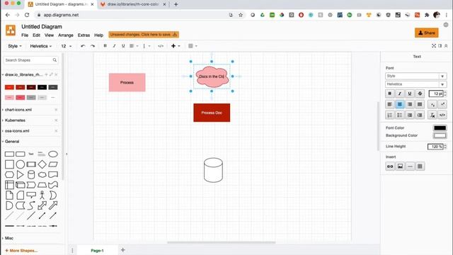Collapse the General shapes section

[x=12, y=142]
